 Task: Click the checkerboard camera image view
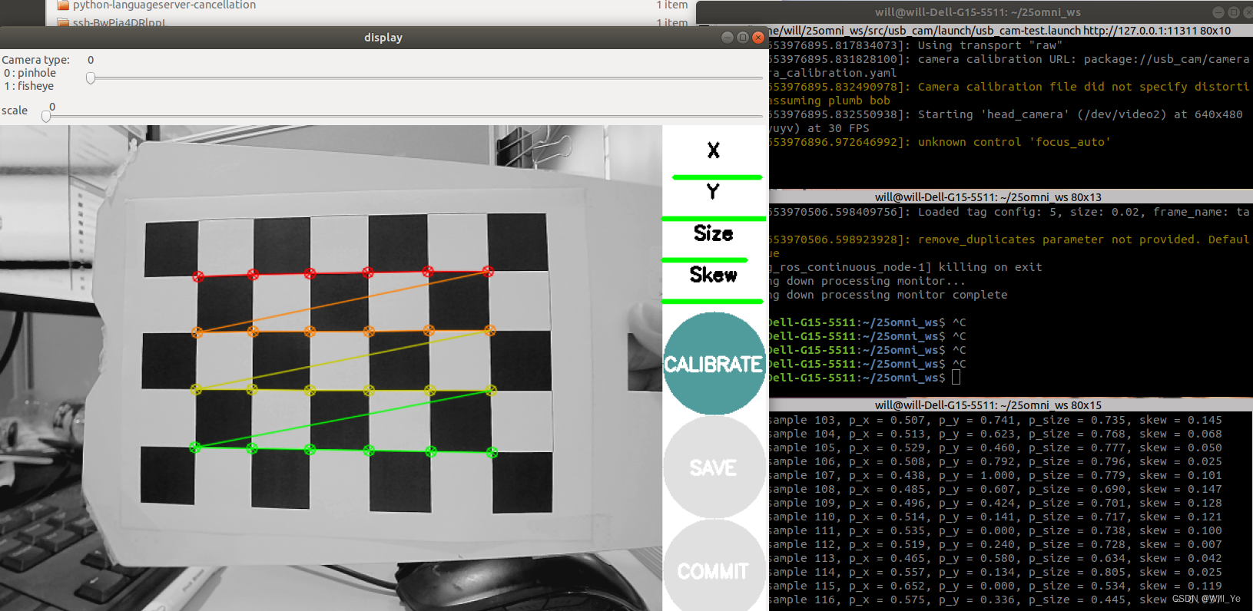click(331, 368)
